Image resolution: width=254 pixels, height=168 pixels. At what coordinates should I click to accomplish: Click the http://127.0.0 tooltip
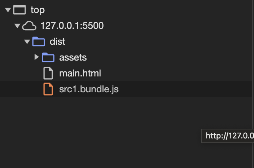228,136
